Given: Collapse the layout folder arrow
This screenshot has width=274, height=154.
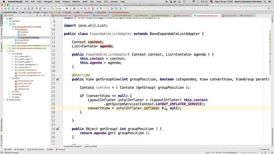Looking at the screenshot, I should click(x=10, y=78).
